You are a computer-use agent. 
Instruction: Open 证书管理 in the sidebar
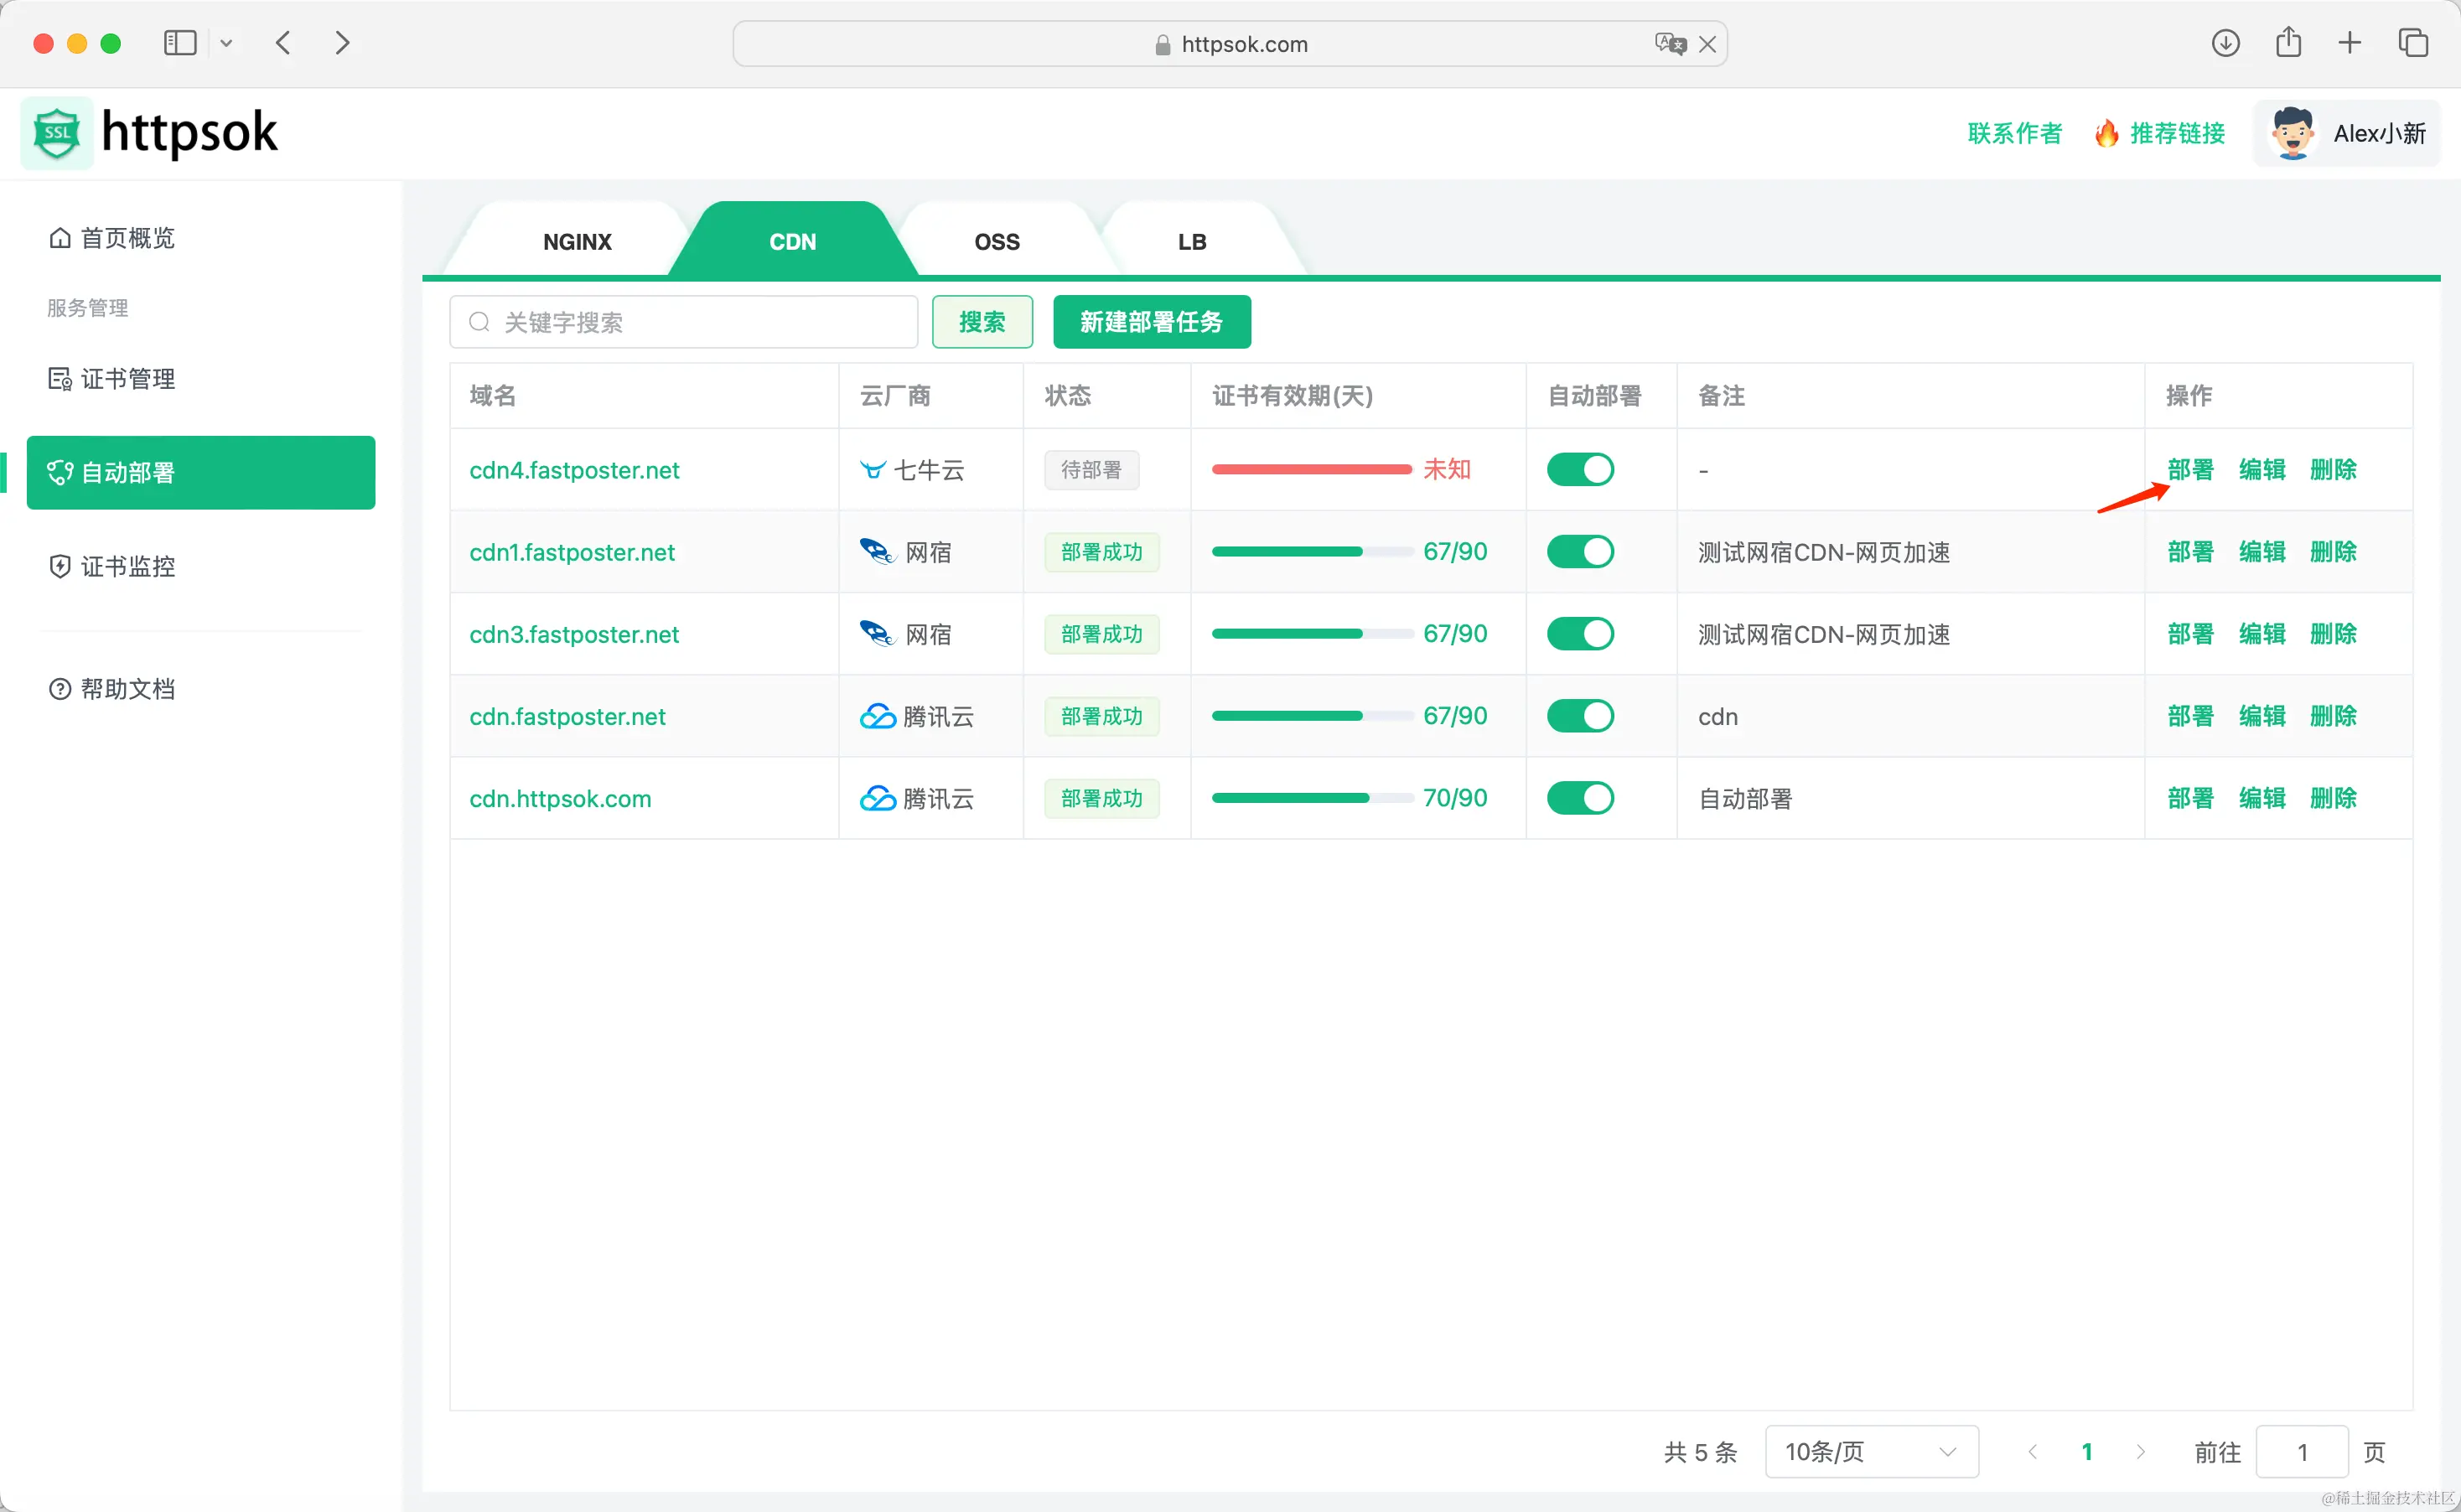coord(127,379)
